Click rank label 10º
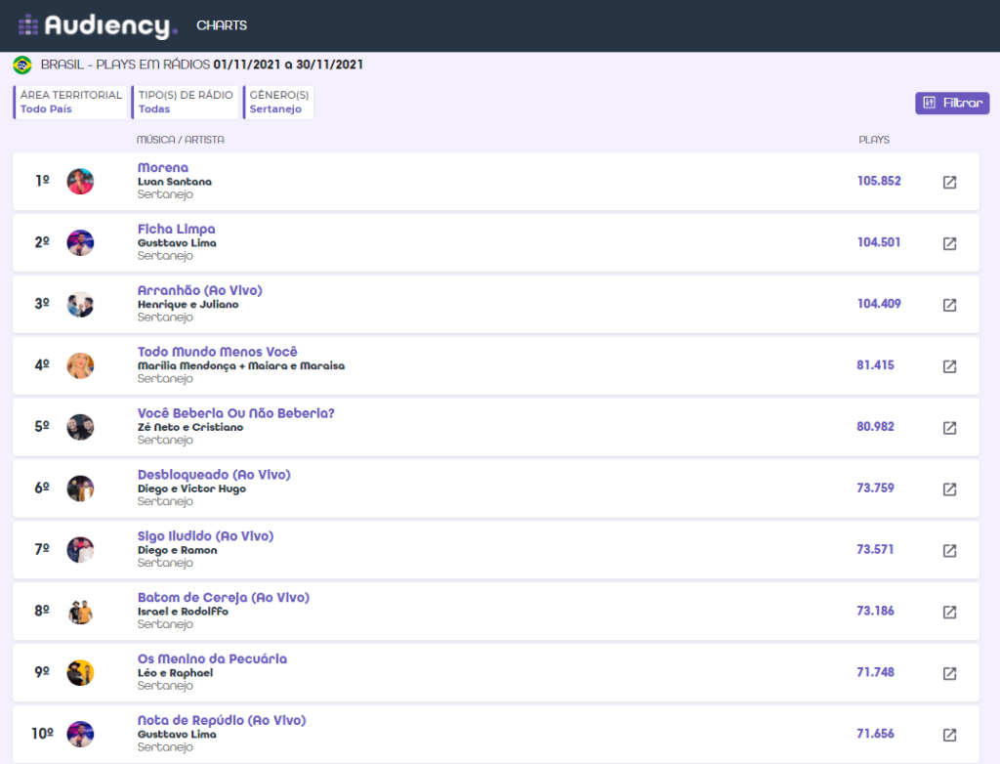 click(x=42, y=734)
